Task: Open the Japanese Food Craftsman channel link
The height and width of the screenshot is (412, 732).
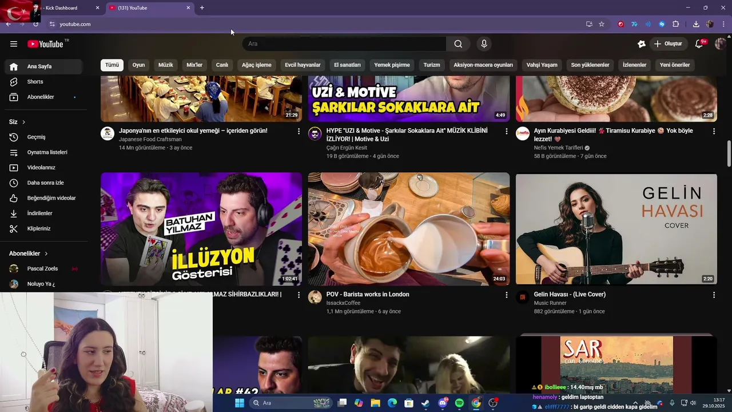Action: point(150,140)
